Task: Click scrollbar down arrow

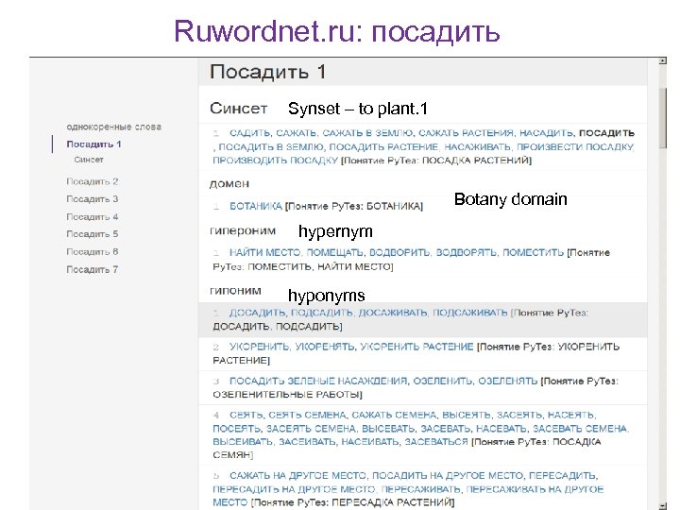Action: point(662,505)
